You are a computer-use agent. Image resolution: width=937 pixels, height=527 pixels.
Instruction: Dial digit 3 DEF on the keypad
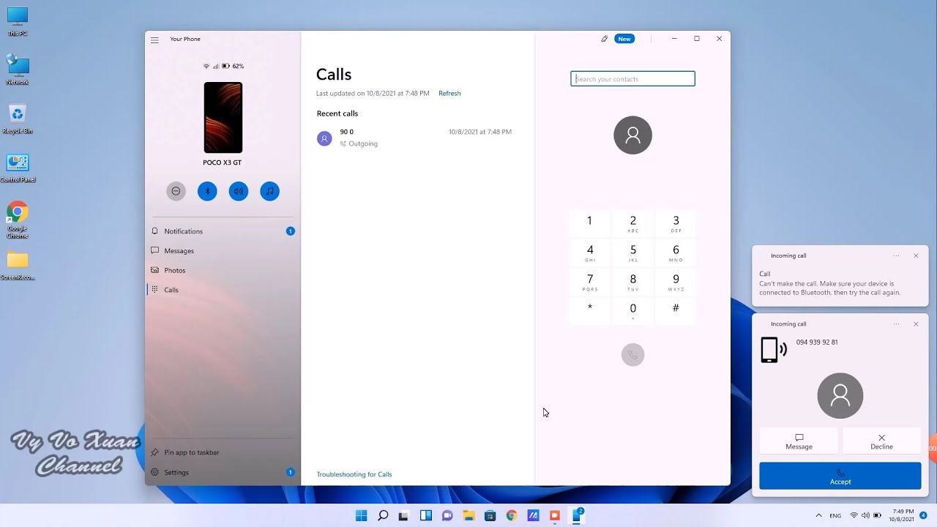[x=676, y=223]
